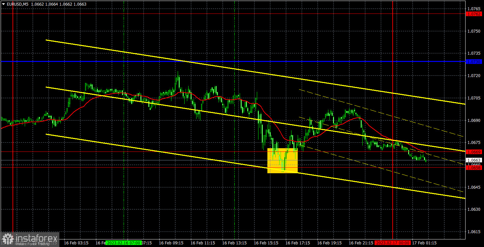Select the 1.0690 price scale value
This screenshot has height=247, width=484.
coord(474,120)
